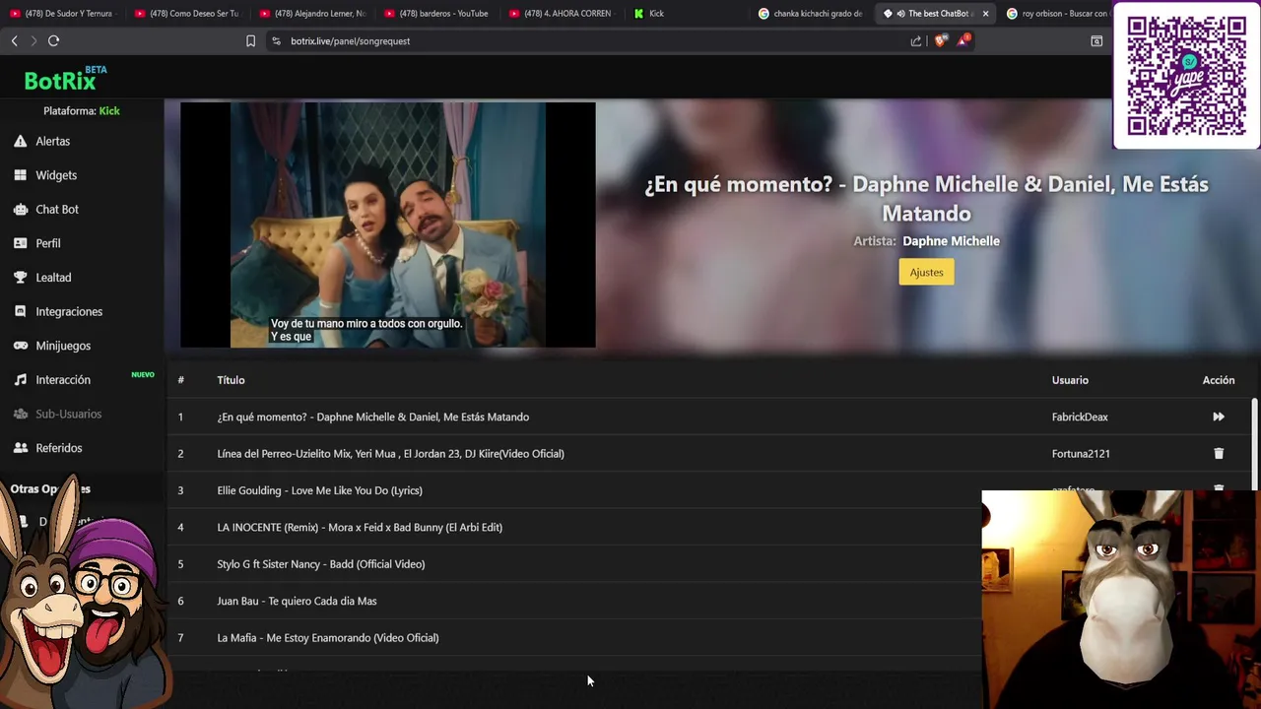Click the BotRix logo
The image size is (1261, 709).
click(66, 79)
